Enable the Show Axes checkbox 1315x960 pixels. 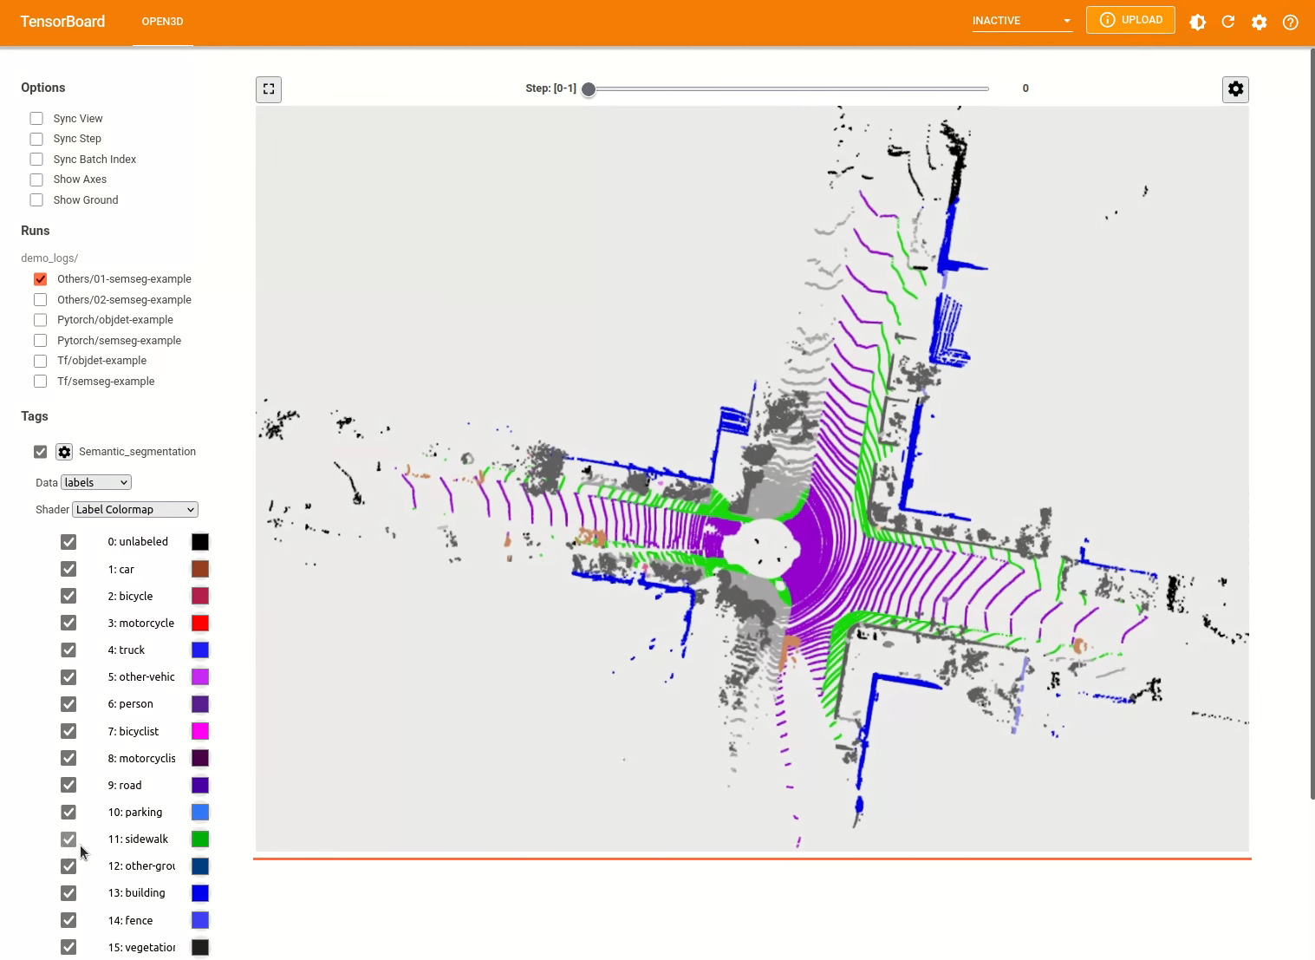pos(36,180)
